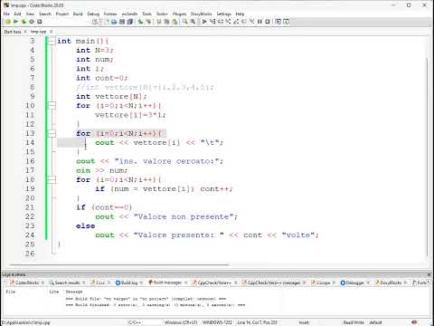Switch to the Code::Blocks log tab
The height and width of the screenshot is (326, 434).
click(x=24, y=283)
